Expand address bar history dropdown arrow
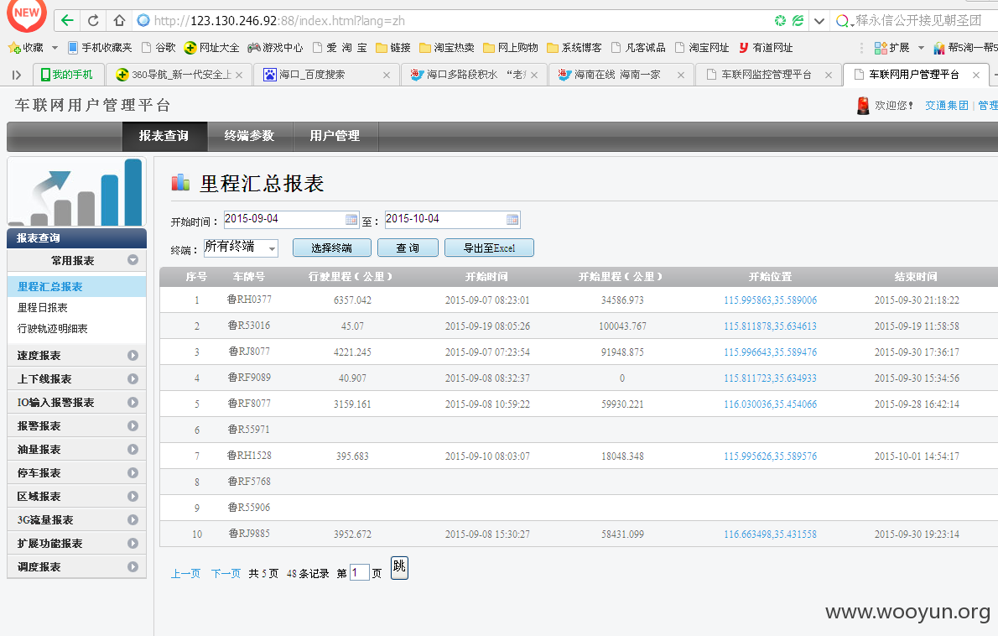Viewport: 998px width, 636px height. point(819,21)
